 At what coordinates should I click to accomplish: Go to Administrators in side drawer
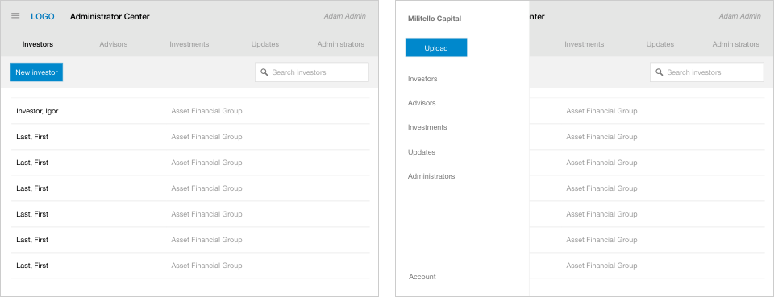(431, 176)
